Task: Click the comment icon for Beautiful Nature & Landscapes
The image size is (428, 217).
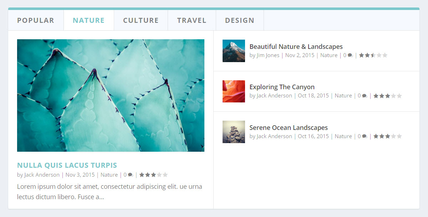Action: (x=350, y=55)
